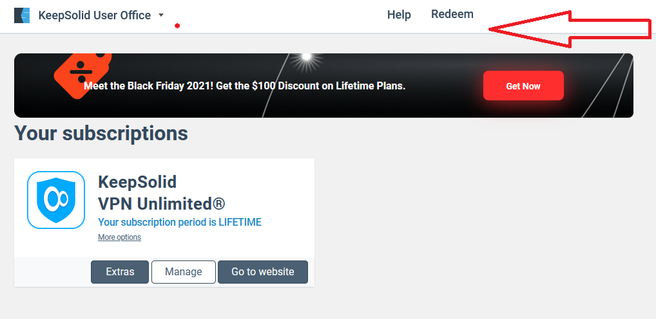Image resolution: width=656 pixels, height=319 pixels.
Task: Click the large red arrow annotation
Action: coord(569,29)
